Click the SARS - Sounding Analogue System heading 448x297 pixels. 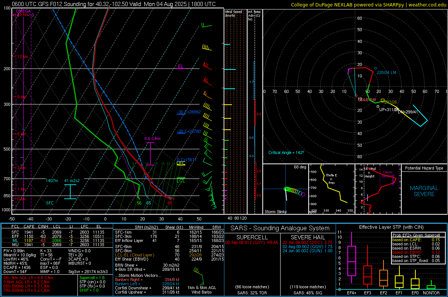[280, 228]
